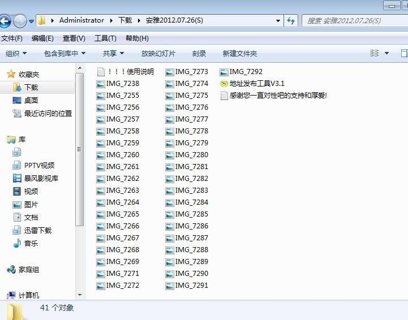Click the navigation pane scroll up arrow

point(80,68)
